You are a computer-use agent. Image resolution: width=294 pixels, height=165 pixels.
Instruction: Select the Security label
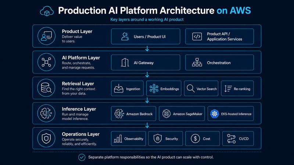171,139
